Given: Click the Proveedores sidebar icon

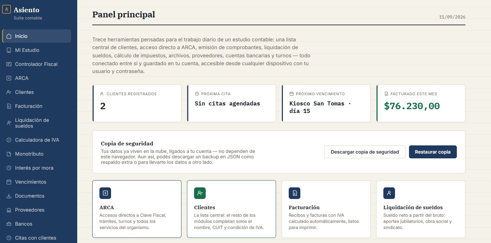Looking at the screenshot, I should 9,210.
